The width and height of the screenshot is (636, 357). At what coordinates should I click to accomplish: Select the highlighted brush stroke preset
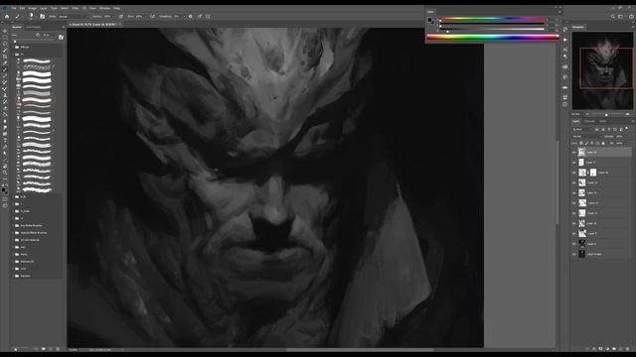[x=37, y=99]
